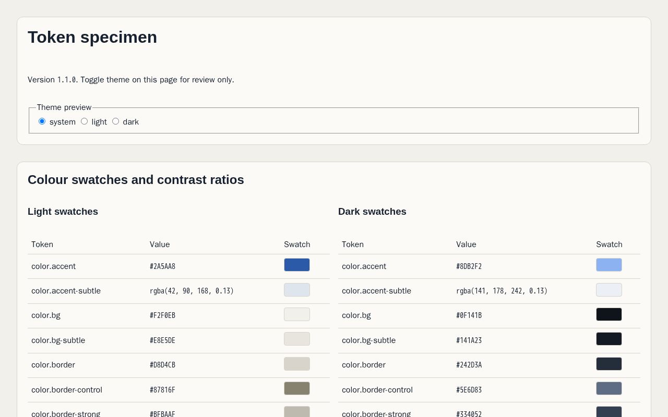668x417 pixels.
Task: Select color.bg token name under Dark swatches
Action: point(356,315)
